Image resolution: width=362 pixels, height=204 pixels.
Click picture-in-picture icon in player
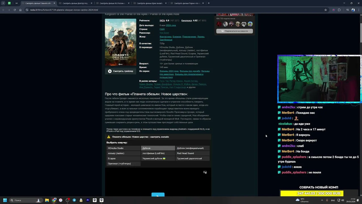coord(205,172)
